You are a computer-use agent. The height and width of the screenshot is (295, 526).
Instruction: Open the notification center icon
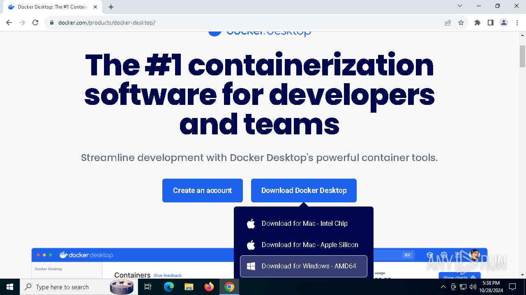512,287
